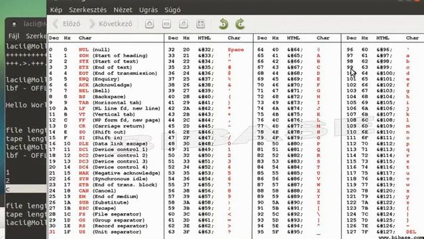Click the red Space character label

point(236,50)
